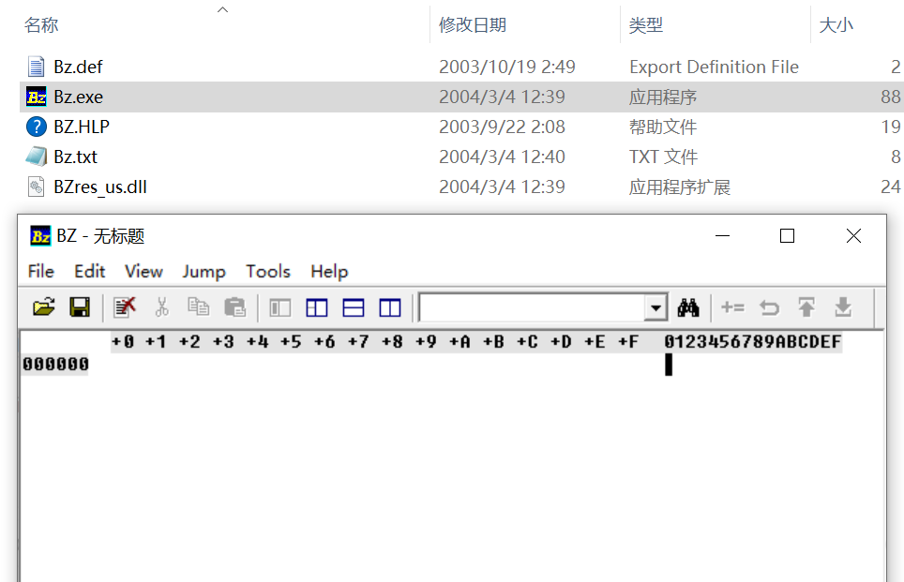Select Bz.def file name
This screenshot has height=582, width=904.
tap(78, 67)
